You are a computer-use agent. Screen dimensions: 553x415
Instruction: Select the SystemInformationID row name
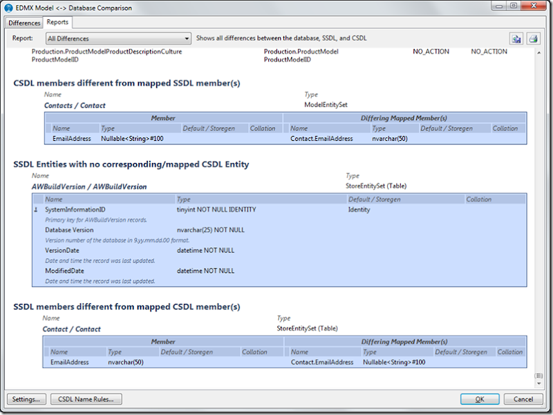point(75,210)
